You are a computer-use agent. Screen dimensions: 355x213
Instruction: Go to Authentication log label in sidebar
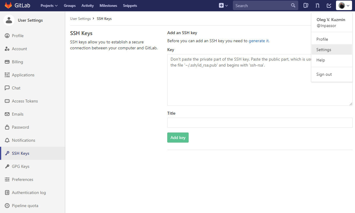pyautogui.click(x=29, y=193)
